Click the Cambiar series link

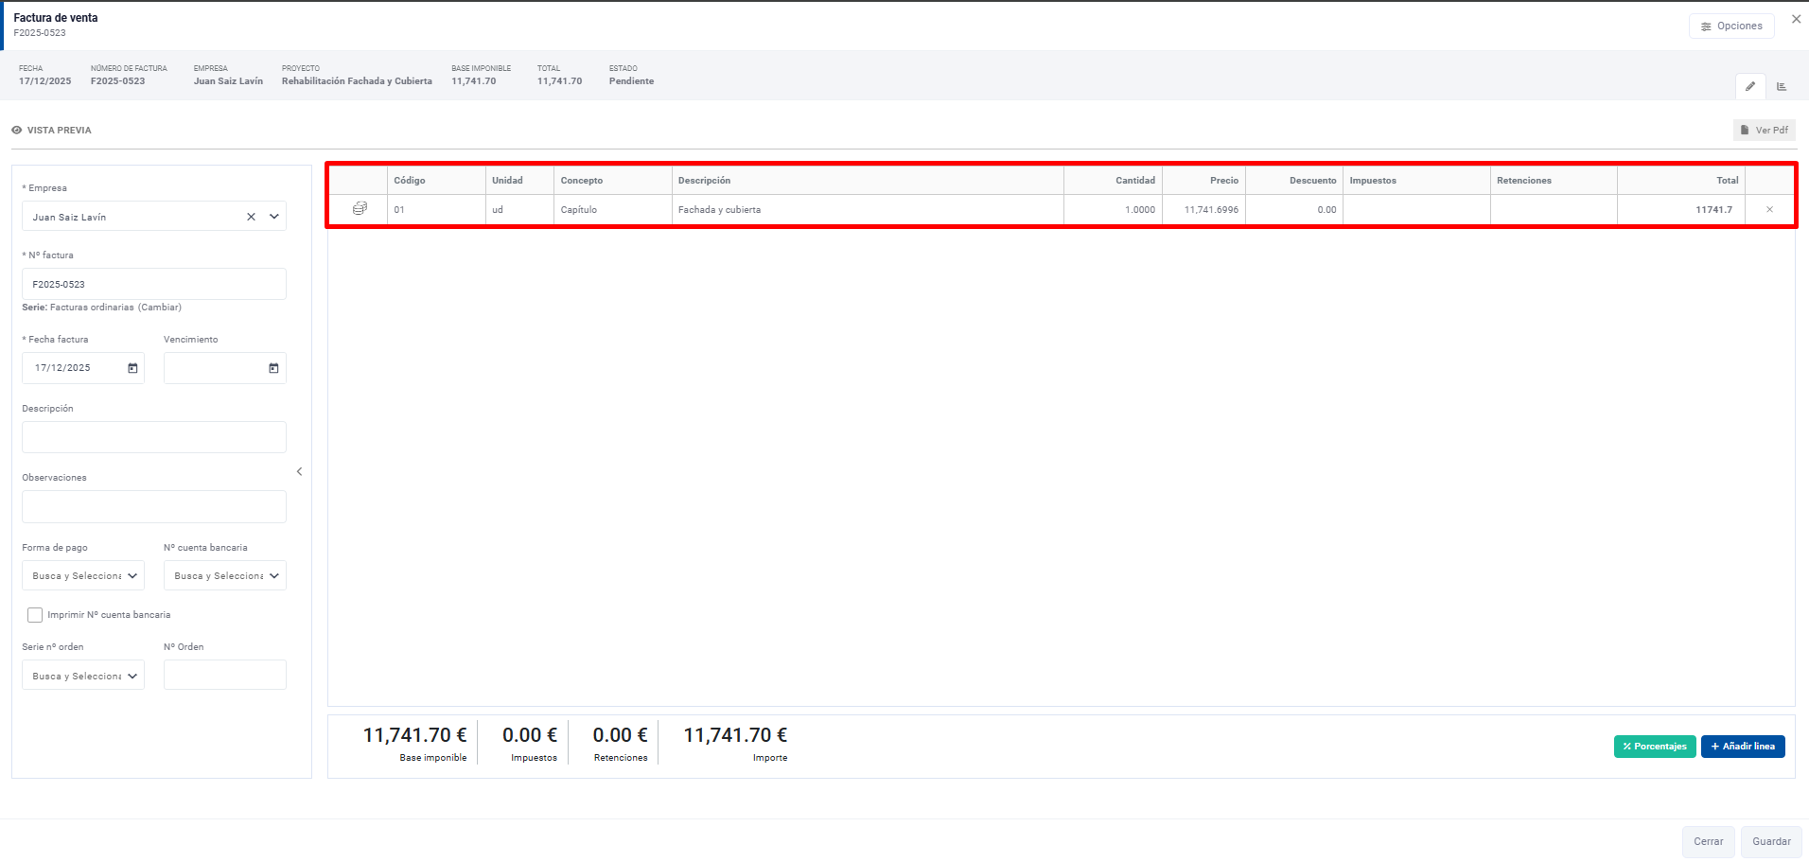pyautogui.click(x=160, y=308)
